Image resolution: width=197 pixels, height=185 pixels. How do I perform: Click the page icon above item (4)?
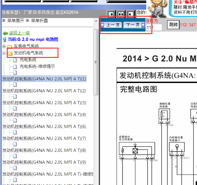coord(15,108)
